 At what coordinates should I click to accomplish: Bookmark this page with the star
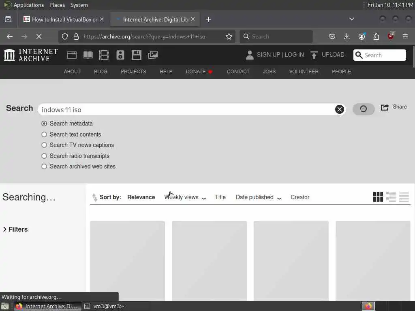coord(229,36)
